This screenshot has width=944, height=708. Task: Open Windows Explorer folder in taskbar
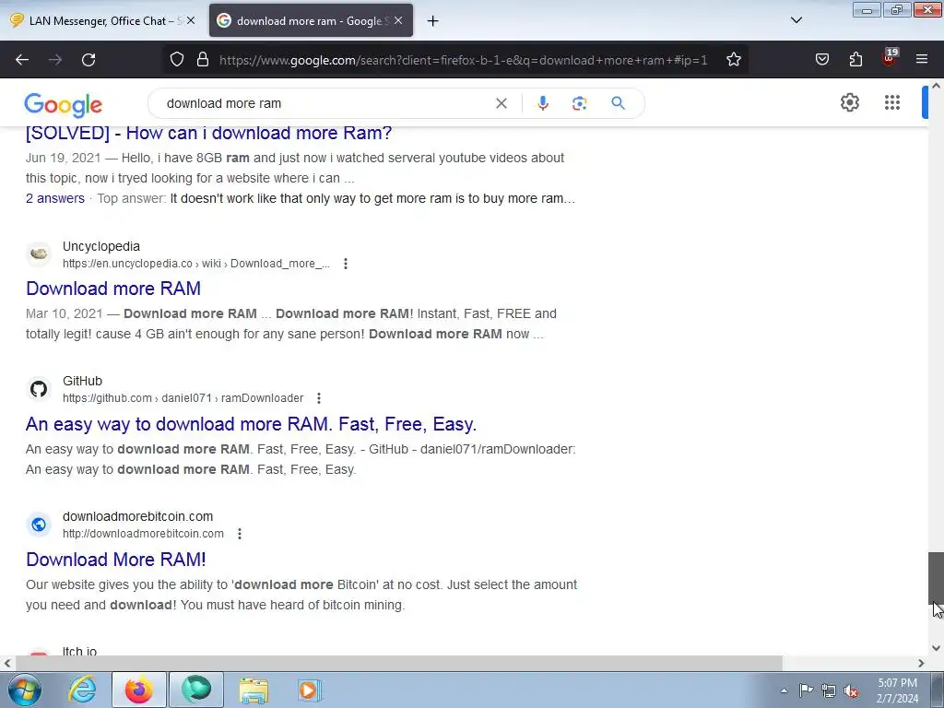coord(254,690)
